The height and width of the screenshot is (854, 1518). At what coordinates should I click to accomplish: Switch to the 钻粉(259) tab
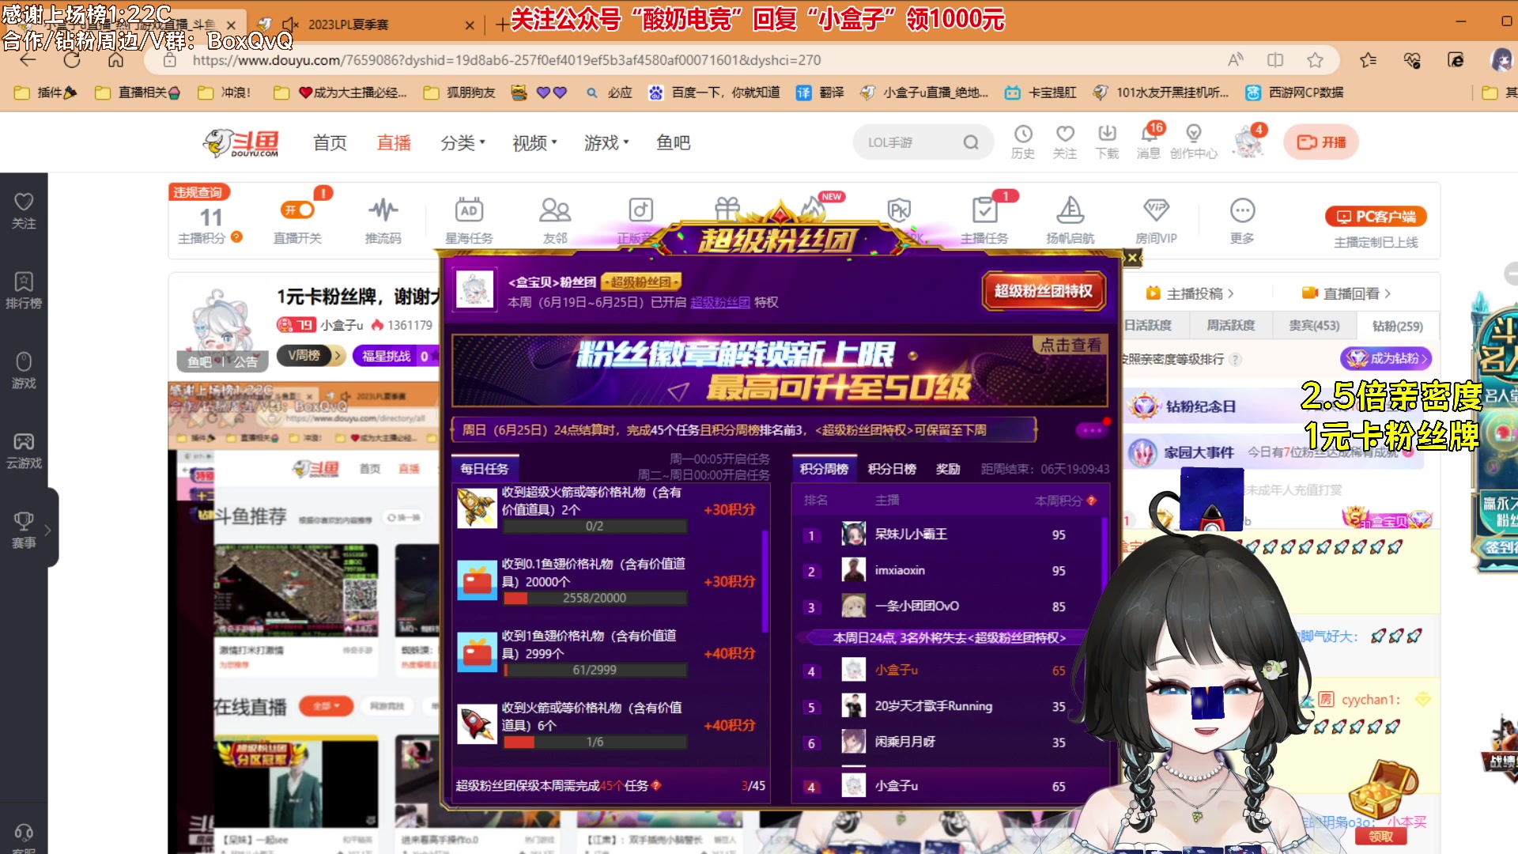point(1397,326)
